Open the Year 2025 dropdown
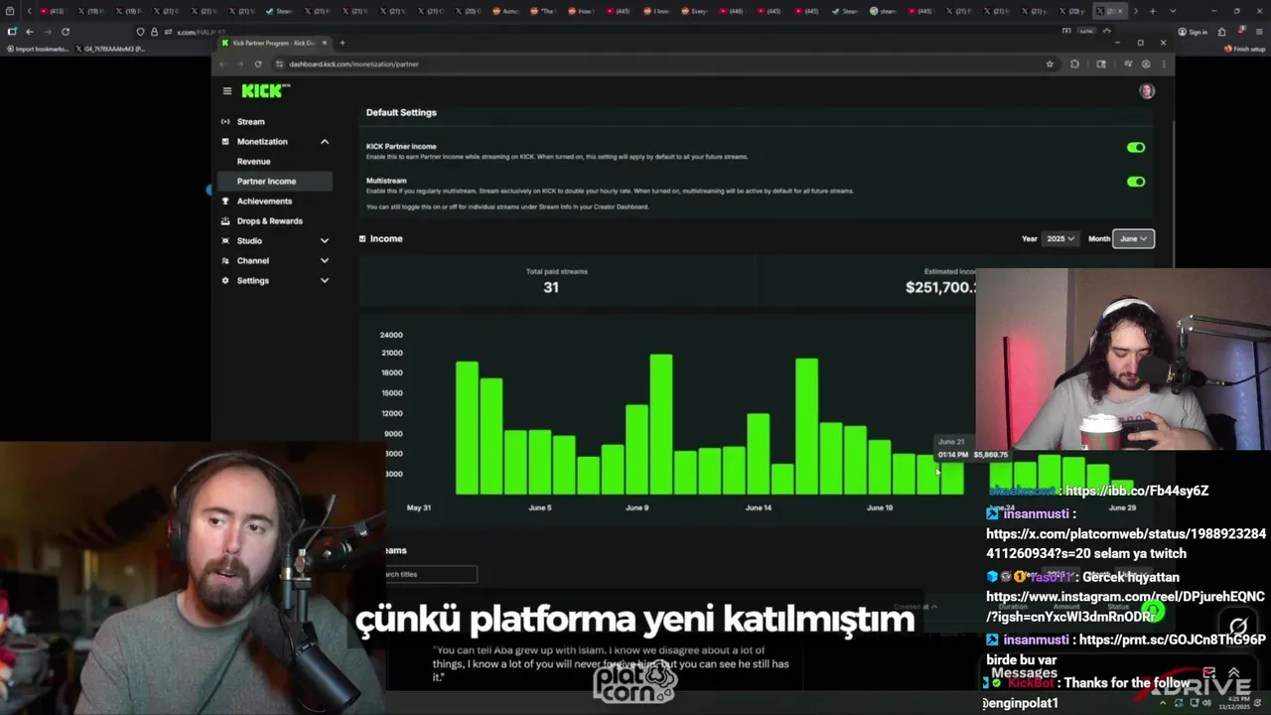Image resolution: width=1271 pixels, height=715 pixels. point(1059,239)
